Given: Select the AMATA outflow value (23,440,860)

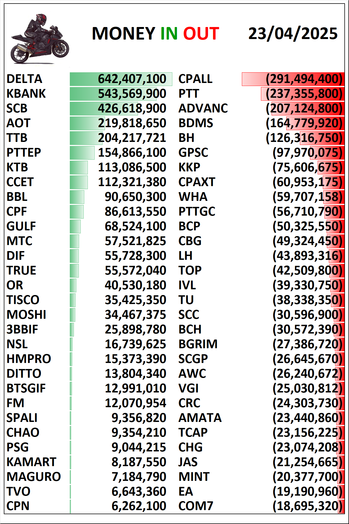Looking at the screenshot, I should click(x=308, y=418).
